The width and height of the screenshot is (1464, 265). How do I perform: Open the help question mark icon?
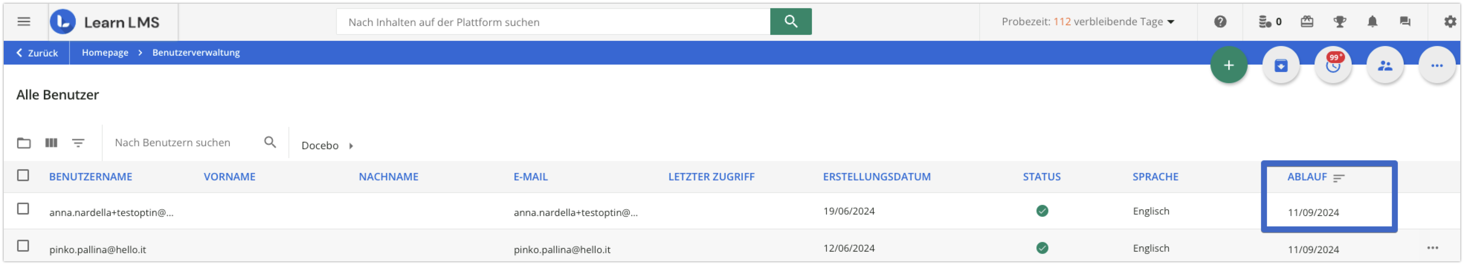tap(1220, 22)
